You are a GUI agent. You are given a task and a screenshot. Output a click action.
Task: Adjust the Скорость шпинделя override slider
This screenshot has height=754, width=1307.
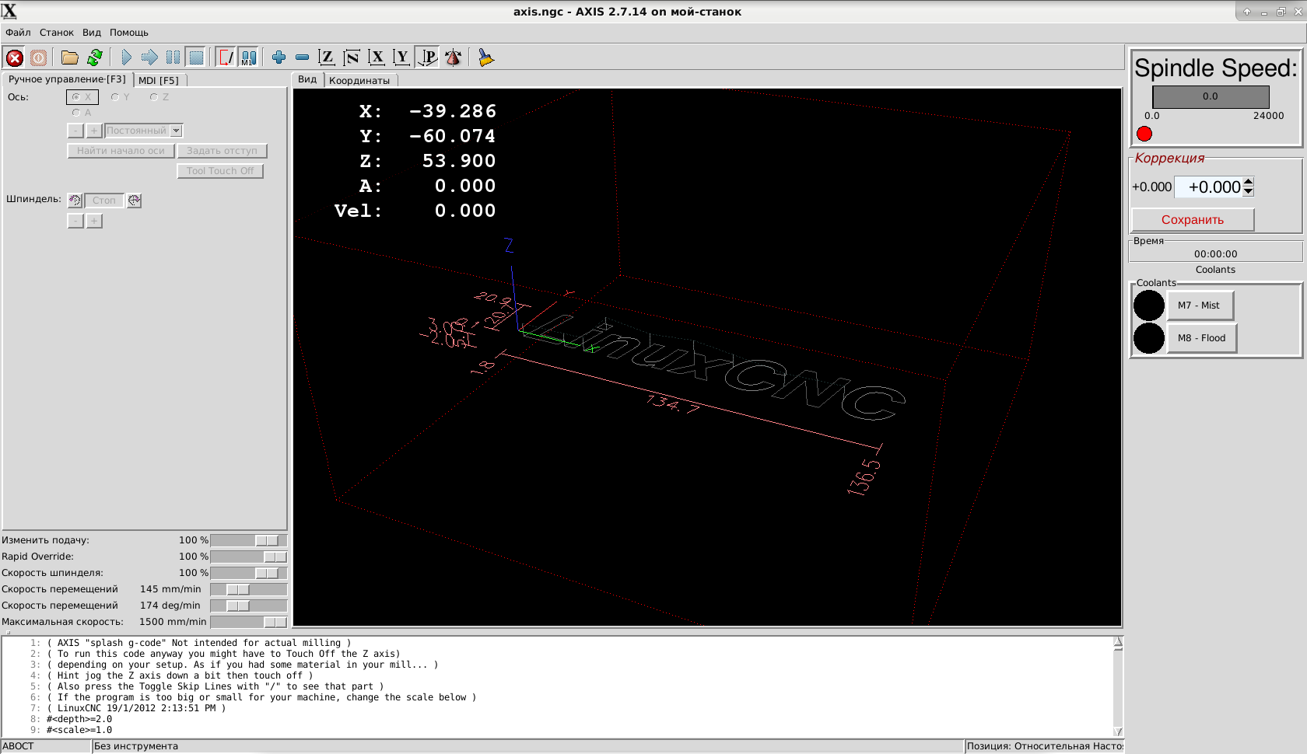pyautogui.click(x=249, y=573)
